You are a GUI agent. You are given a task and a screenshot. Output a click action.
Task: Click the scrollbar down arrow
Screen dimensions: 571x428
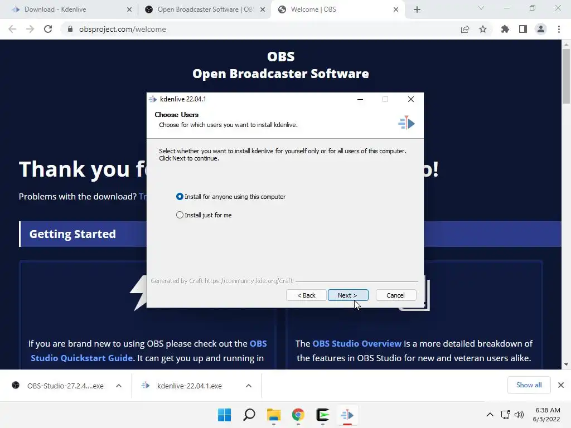[566, 364]
